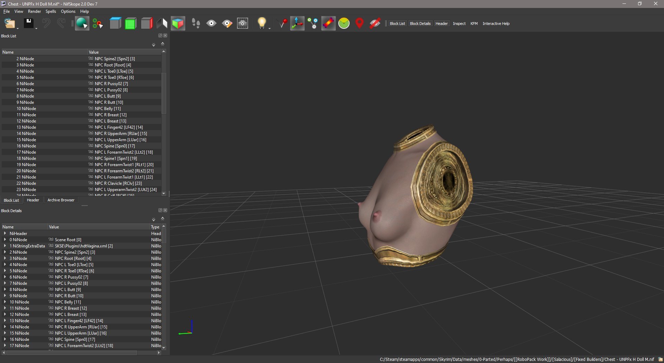Image resolution: width=664 pixels, height=363 pixels.
Task: Toggle the show axes icon
Action: coord(297,24)
